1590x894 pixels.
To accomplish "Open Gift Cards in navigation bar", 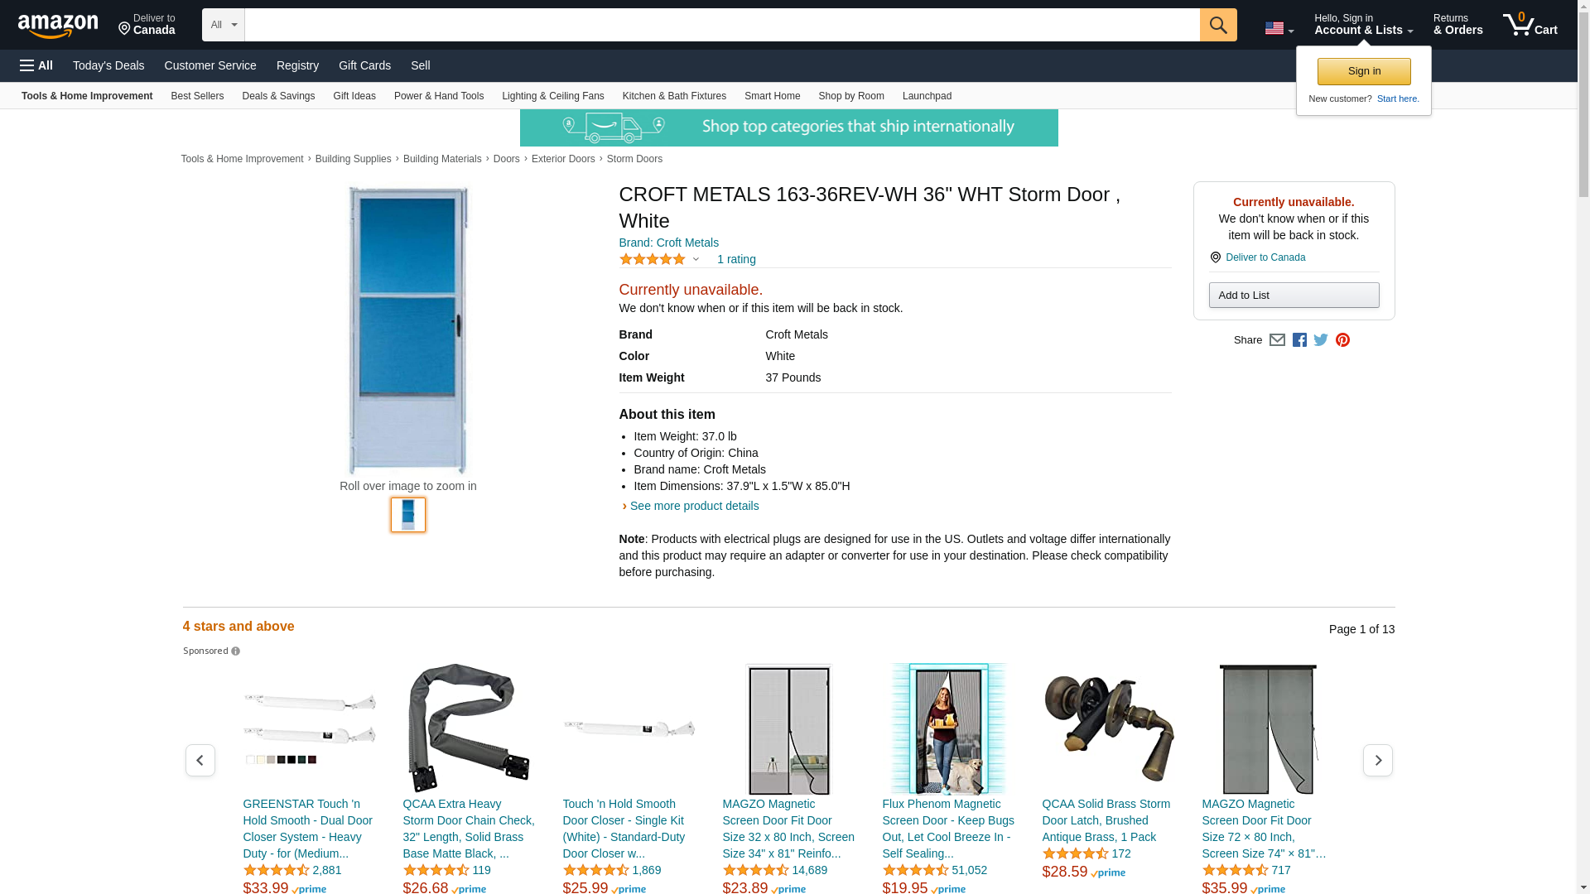I will point(364,65).
